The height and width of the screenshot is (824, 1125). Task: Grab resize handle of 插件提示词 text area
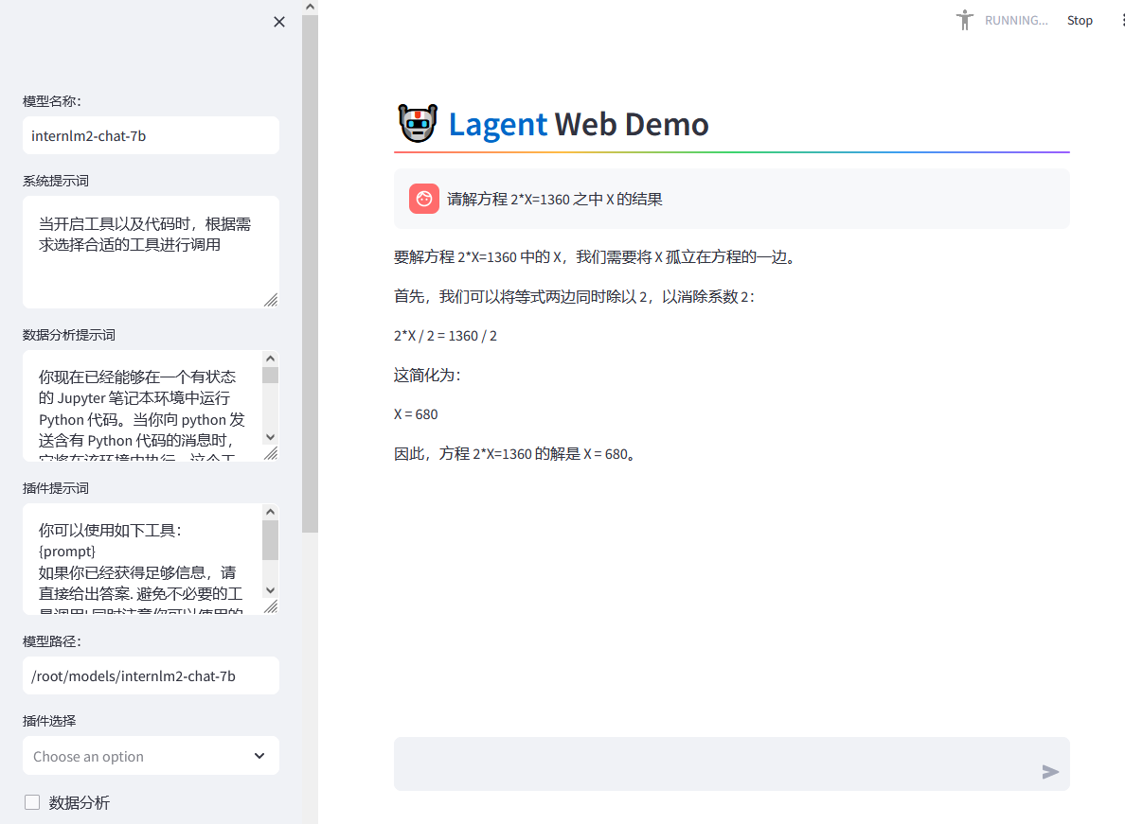pyautogui.click(x=271, y=606)
